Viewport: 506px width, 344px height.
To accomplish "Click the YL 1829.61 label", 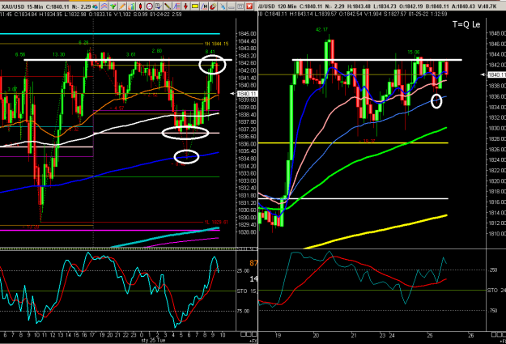I will [x=216, y=223].
